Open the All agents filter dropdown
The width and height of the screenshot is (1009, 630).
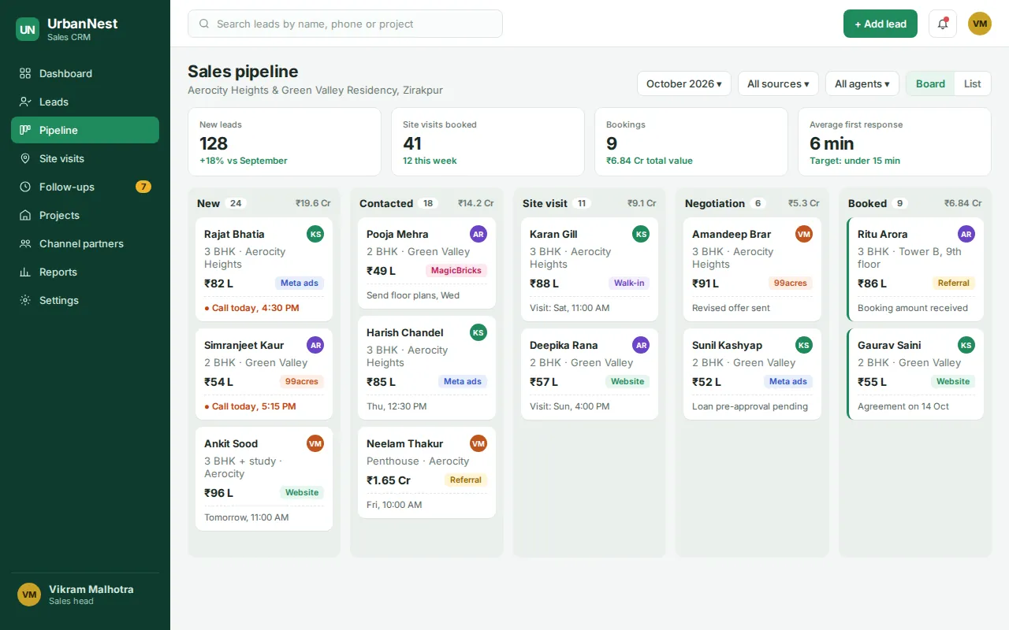pyautogui.click(x=862, y=83)
